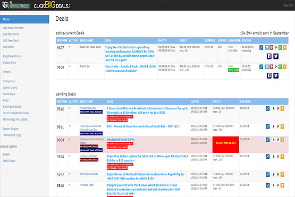Edit pending deal 9609 with pencil icon
295x197 pixels.
point(268,140)
